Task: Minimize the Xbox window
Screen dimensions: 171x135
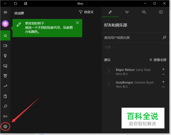Action: [145, 3]
